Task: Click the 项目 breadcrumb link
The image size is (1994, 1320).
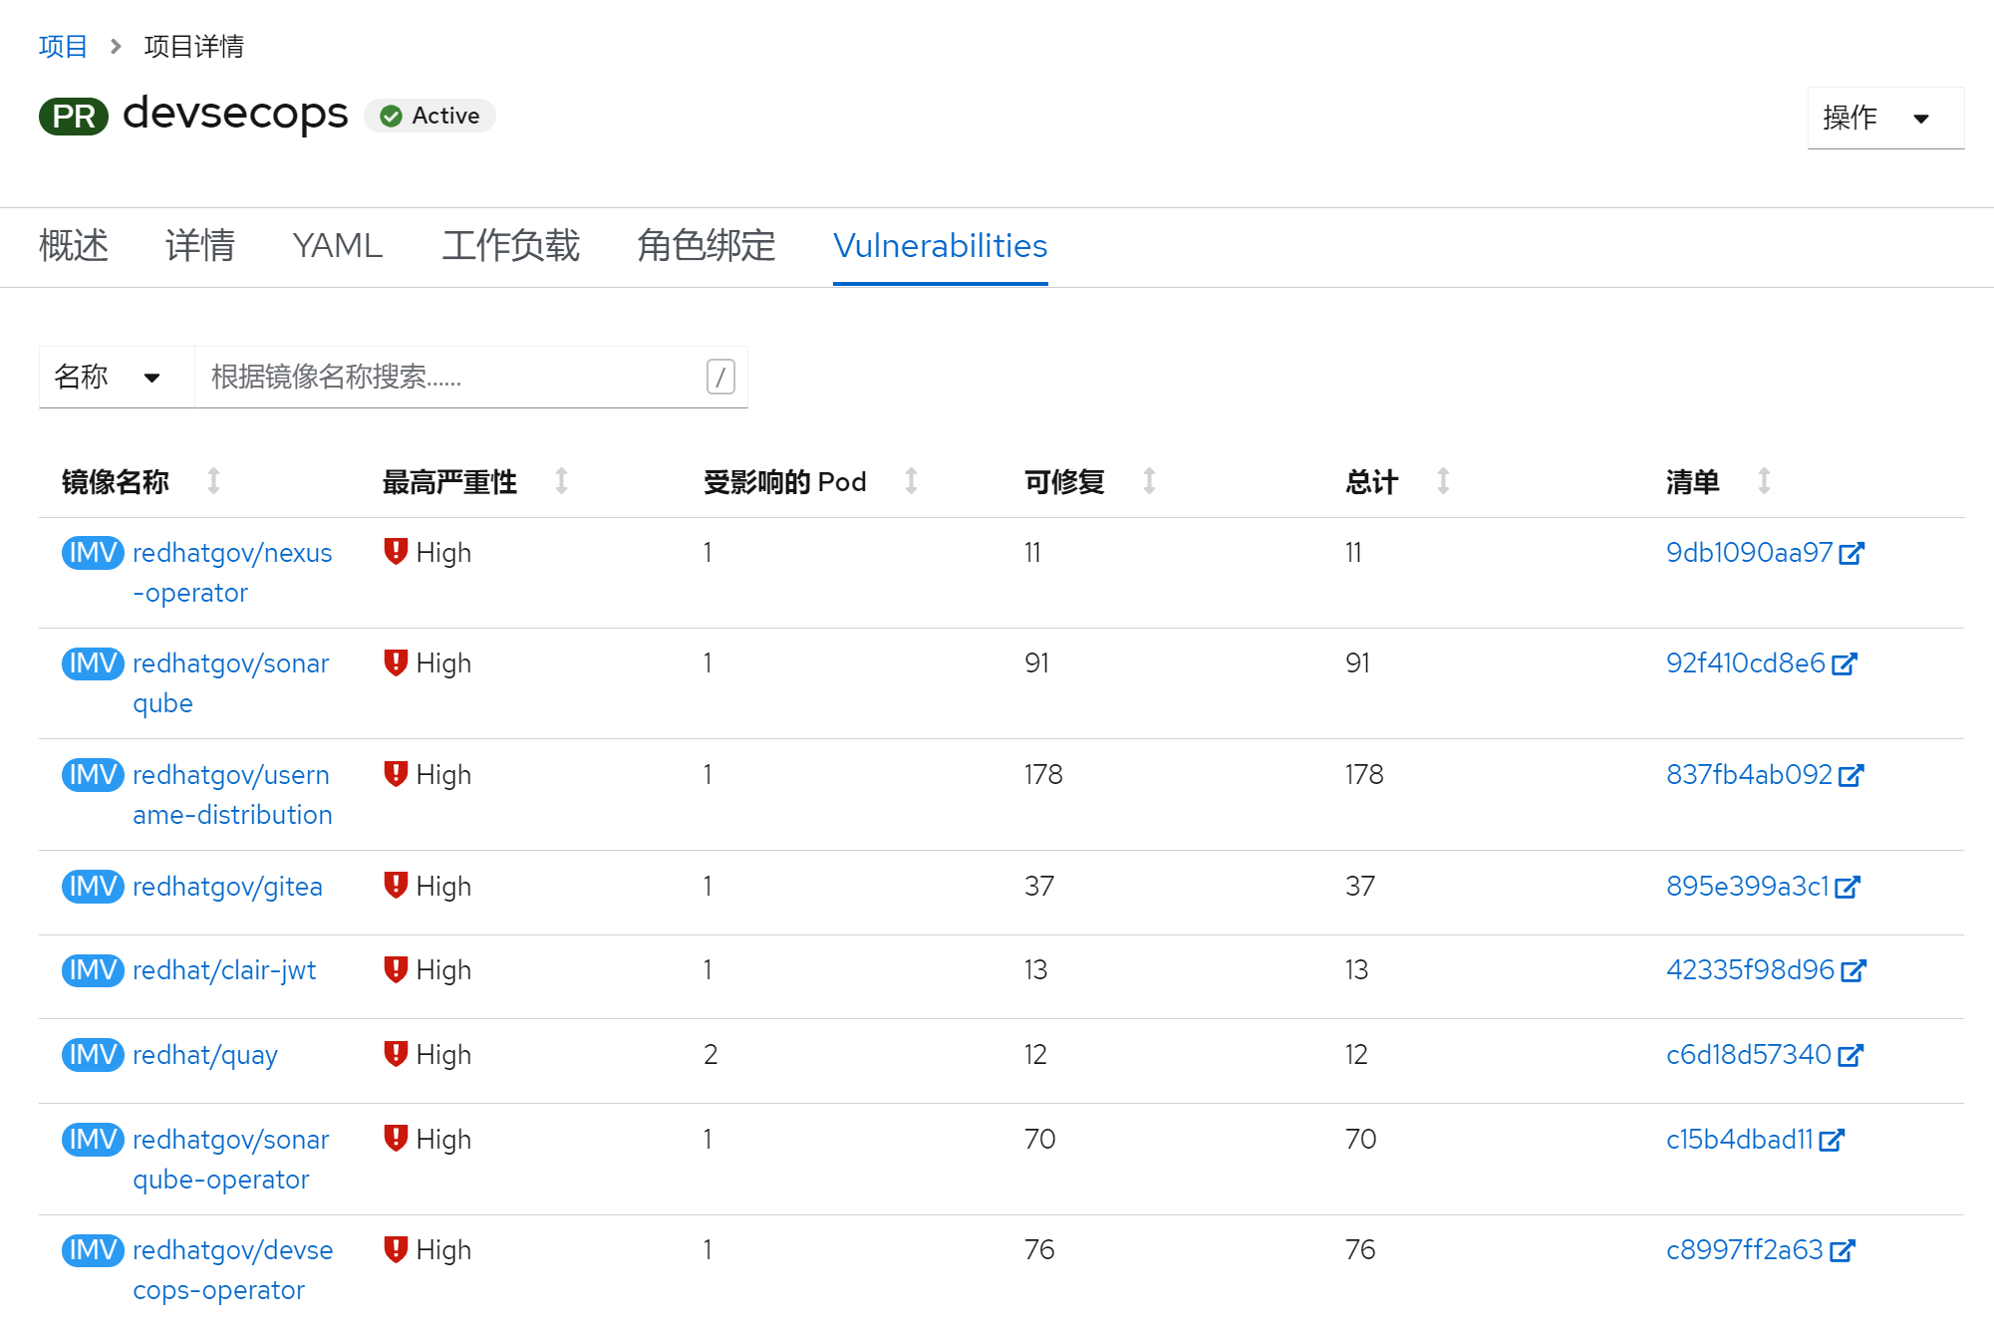Action: pyautogui.click(x=63, y=46)
